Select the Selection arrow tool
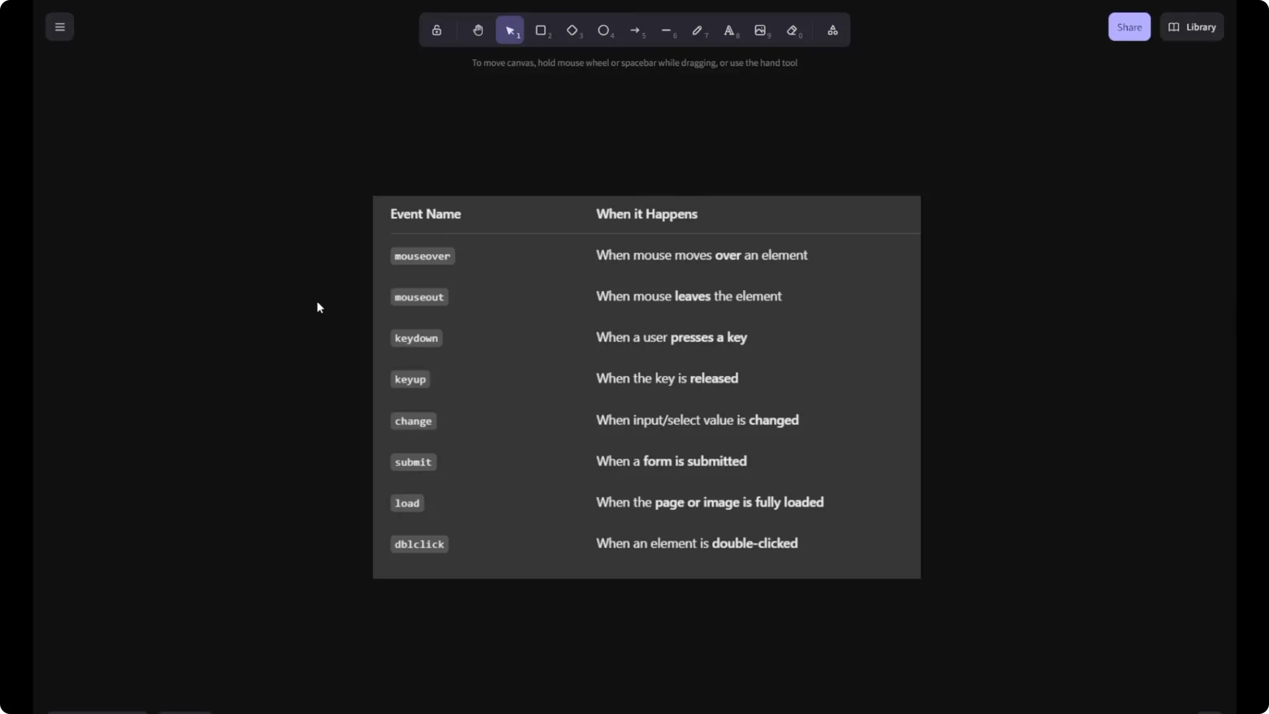 pos(510,30)
